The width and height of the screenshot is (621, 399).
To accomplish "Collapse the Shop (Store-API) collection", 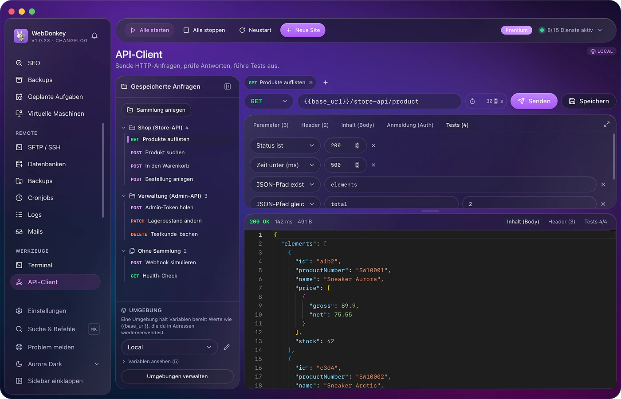I will [x=124, y=128].
